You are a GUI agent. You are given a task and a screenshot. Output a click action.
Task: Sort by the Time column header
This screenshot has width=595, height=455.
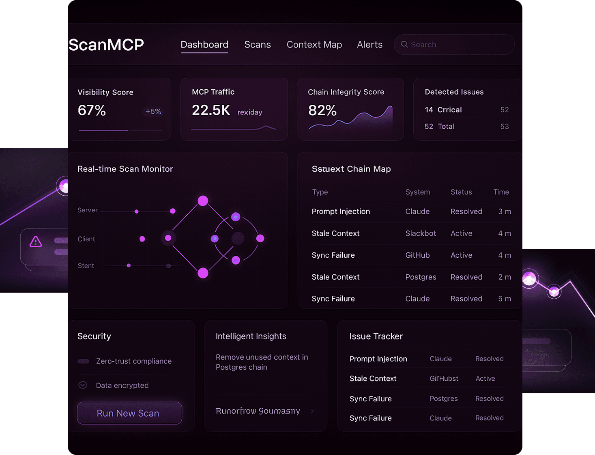click(501, 192)
